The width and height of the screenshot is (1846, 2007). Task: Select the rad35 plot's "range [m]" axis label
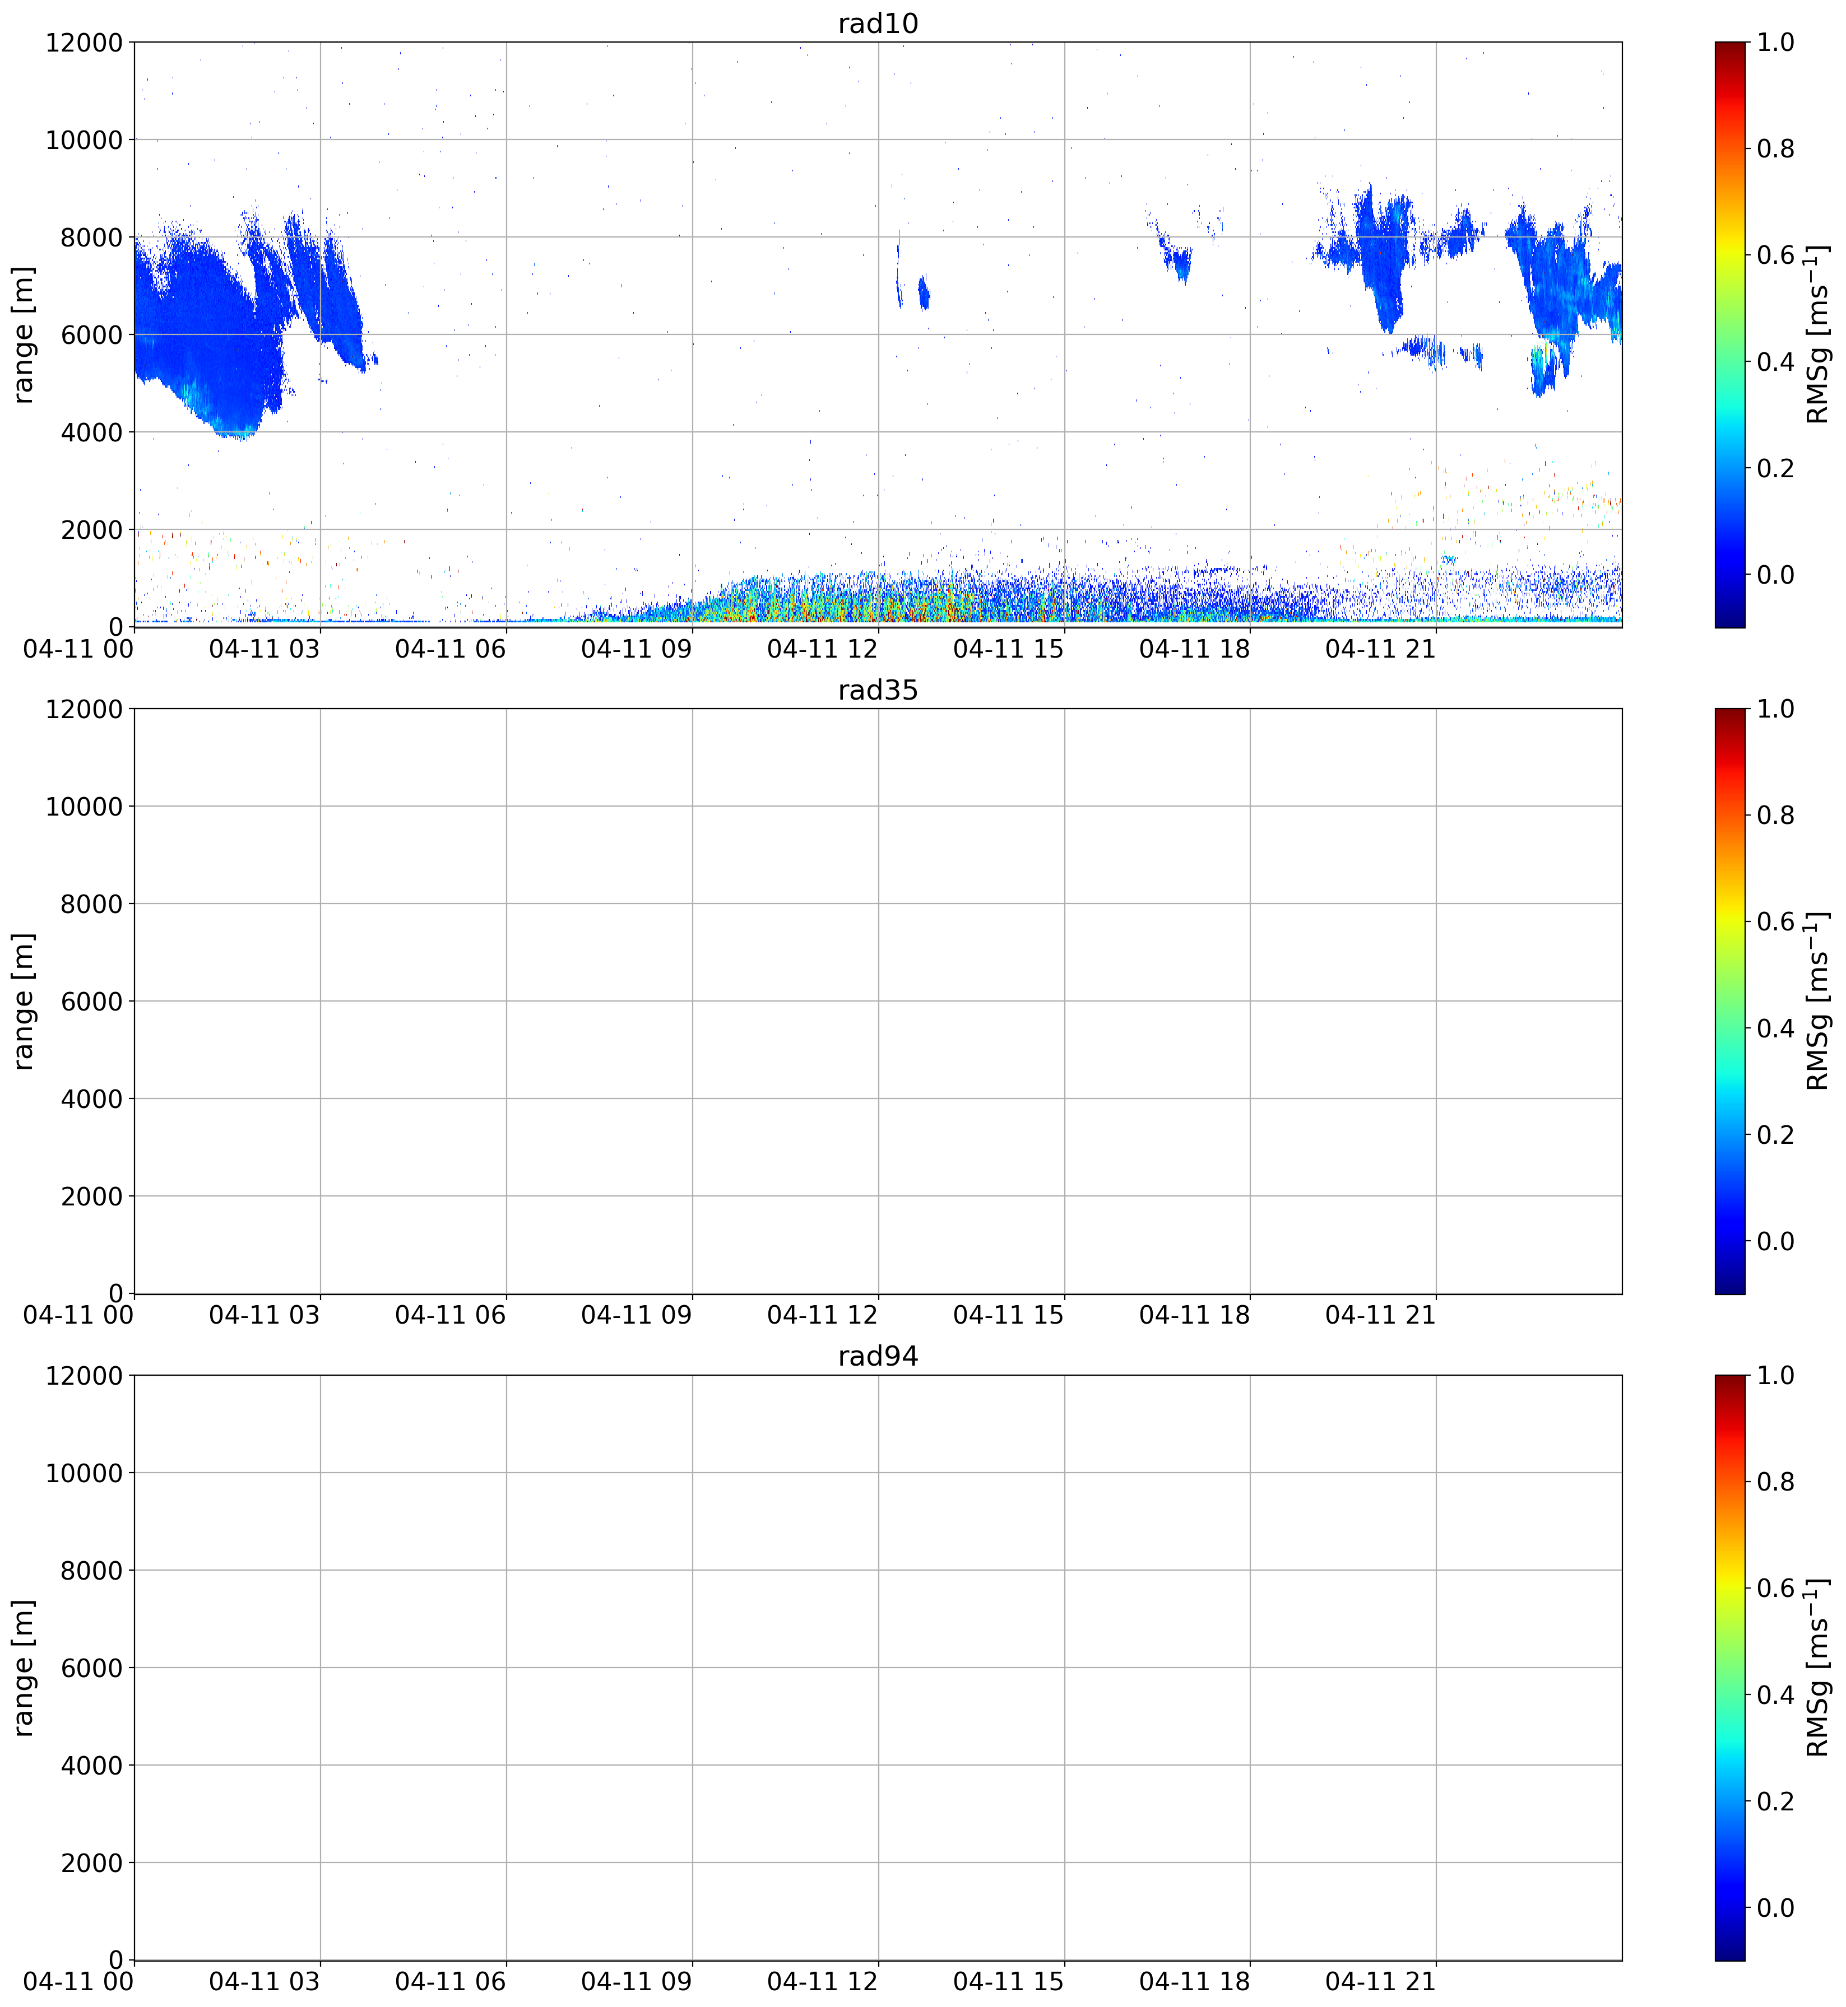pos(24,1002)
